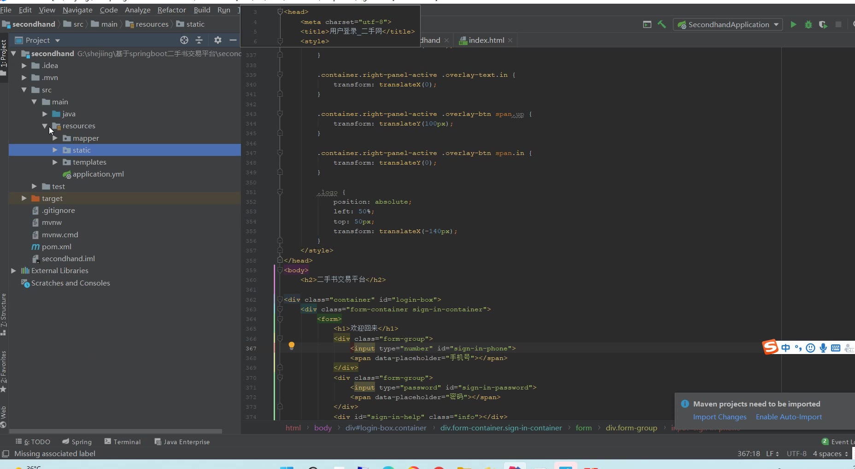Click the gray stop square icon
The width and height of the screenshot is (855, 469).
(838, 24)
